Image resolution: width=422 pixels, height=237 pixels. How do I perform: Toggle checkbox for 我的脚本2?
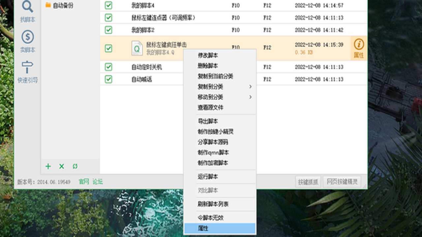click(x=108, y=30)
